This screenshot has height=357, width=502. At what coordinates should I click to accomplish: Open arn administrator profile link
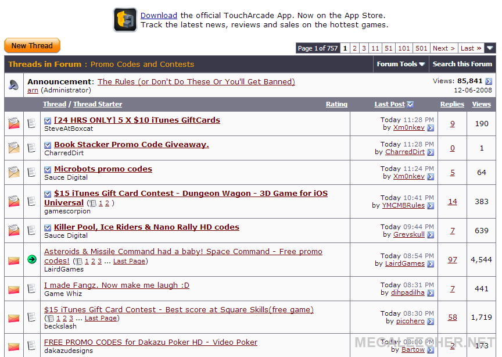click(x=33, y=90)
